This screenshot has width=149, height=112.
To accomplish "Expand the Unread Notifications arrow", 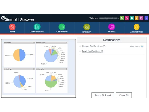I will (x=80, y=46).
